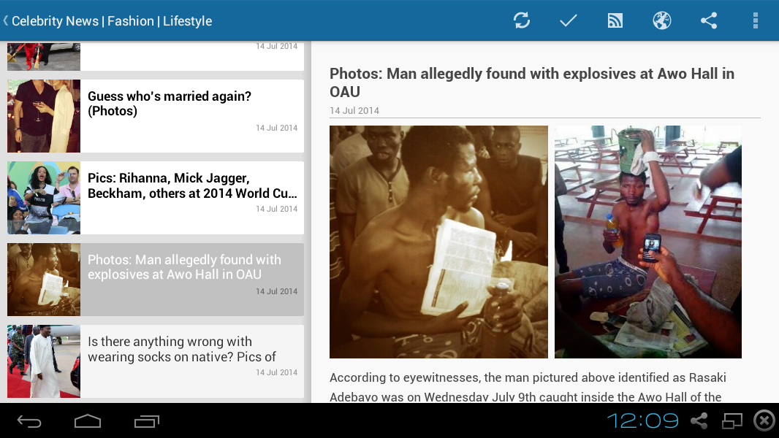
Task: Tap share icon in bottom system bar
Action: 699,421
